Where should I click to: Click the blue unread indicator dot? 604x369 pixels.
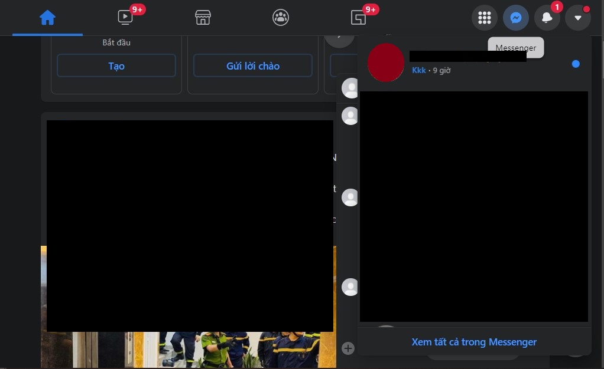576,64
